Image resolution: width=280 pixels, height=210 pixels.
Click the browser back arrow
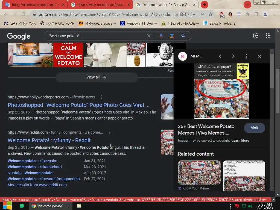point(6,14)
